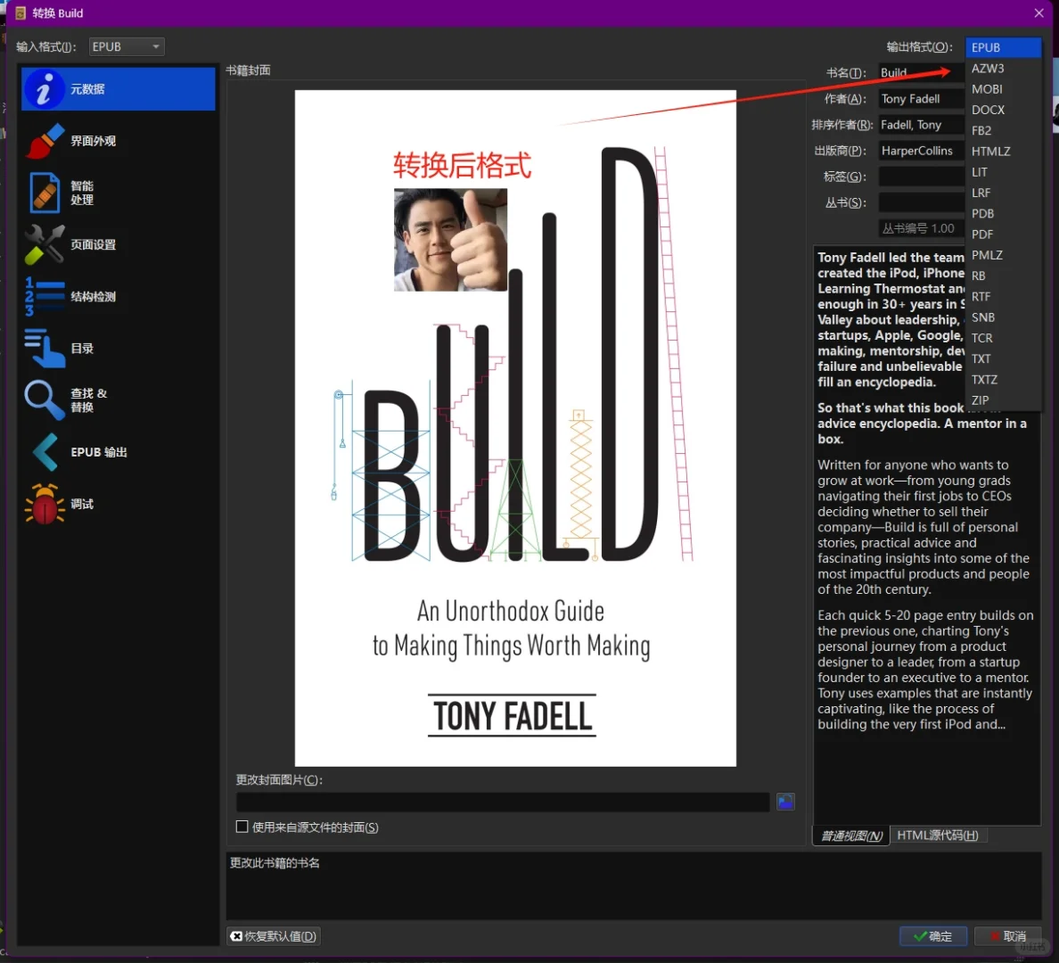The width and height of the screenshot is (1059, 963).
Task: Click the book description text area
Action: (926, 534)
